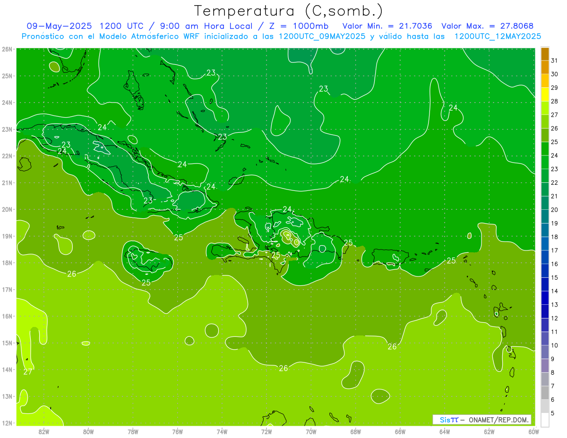This screenshot has width=567, height=438.
Task: Click the color scale label "5"
Action: (553, 413)
